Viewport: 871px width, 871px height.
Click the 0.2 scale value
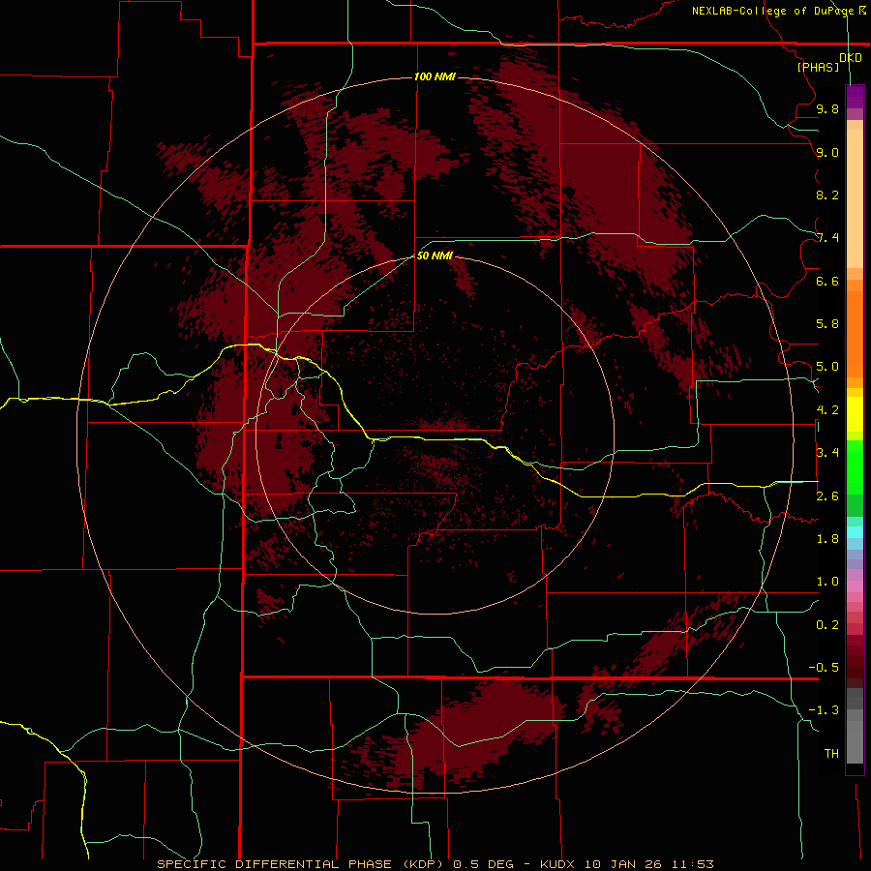(827, 625)
